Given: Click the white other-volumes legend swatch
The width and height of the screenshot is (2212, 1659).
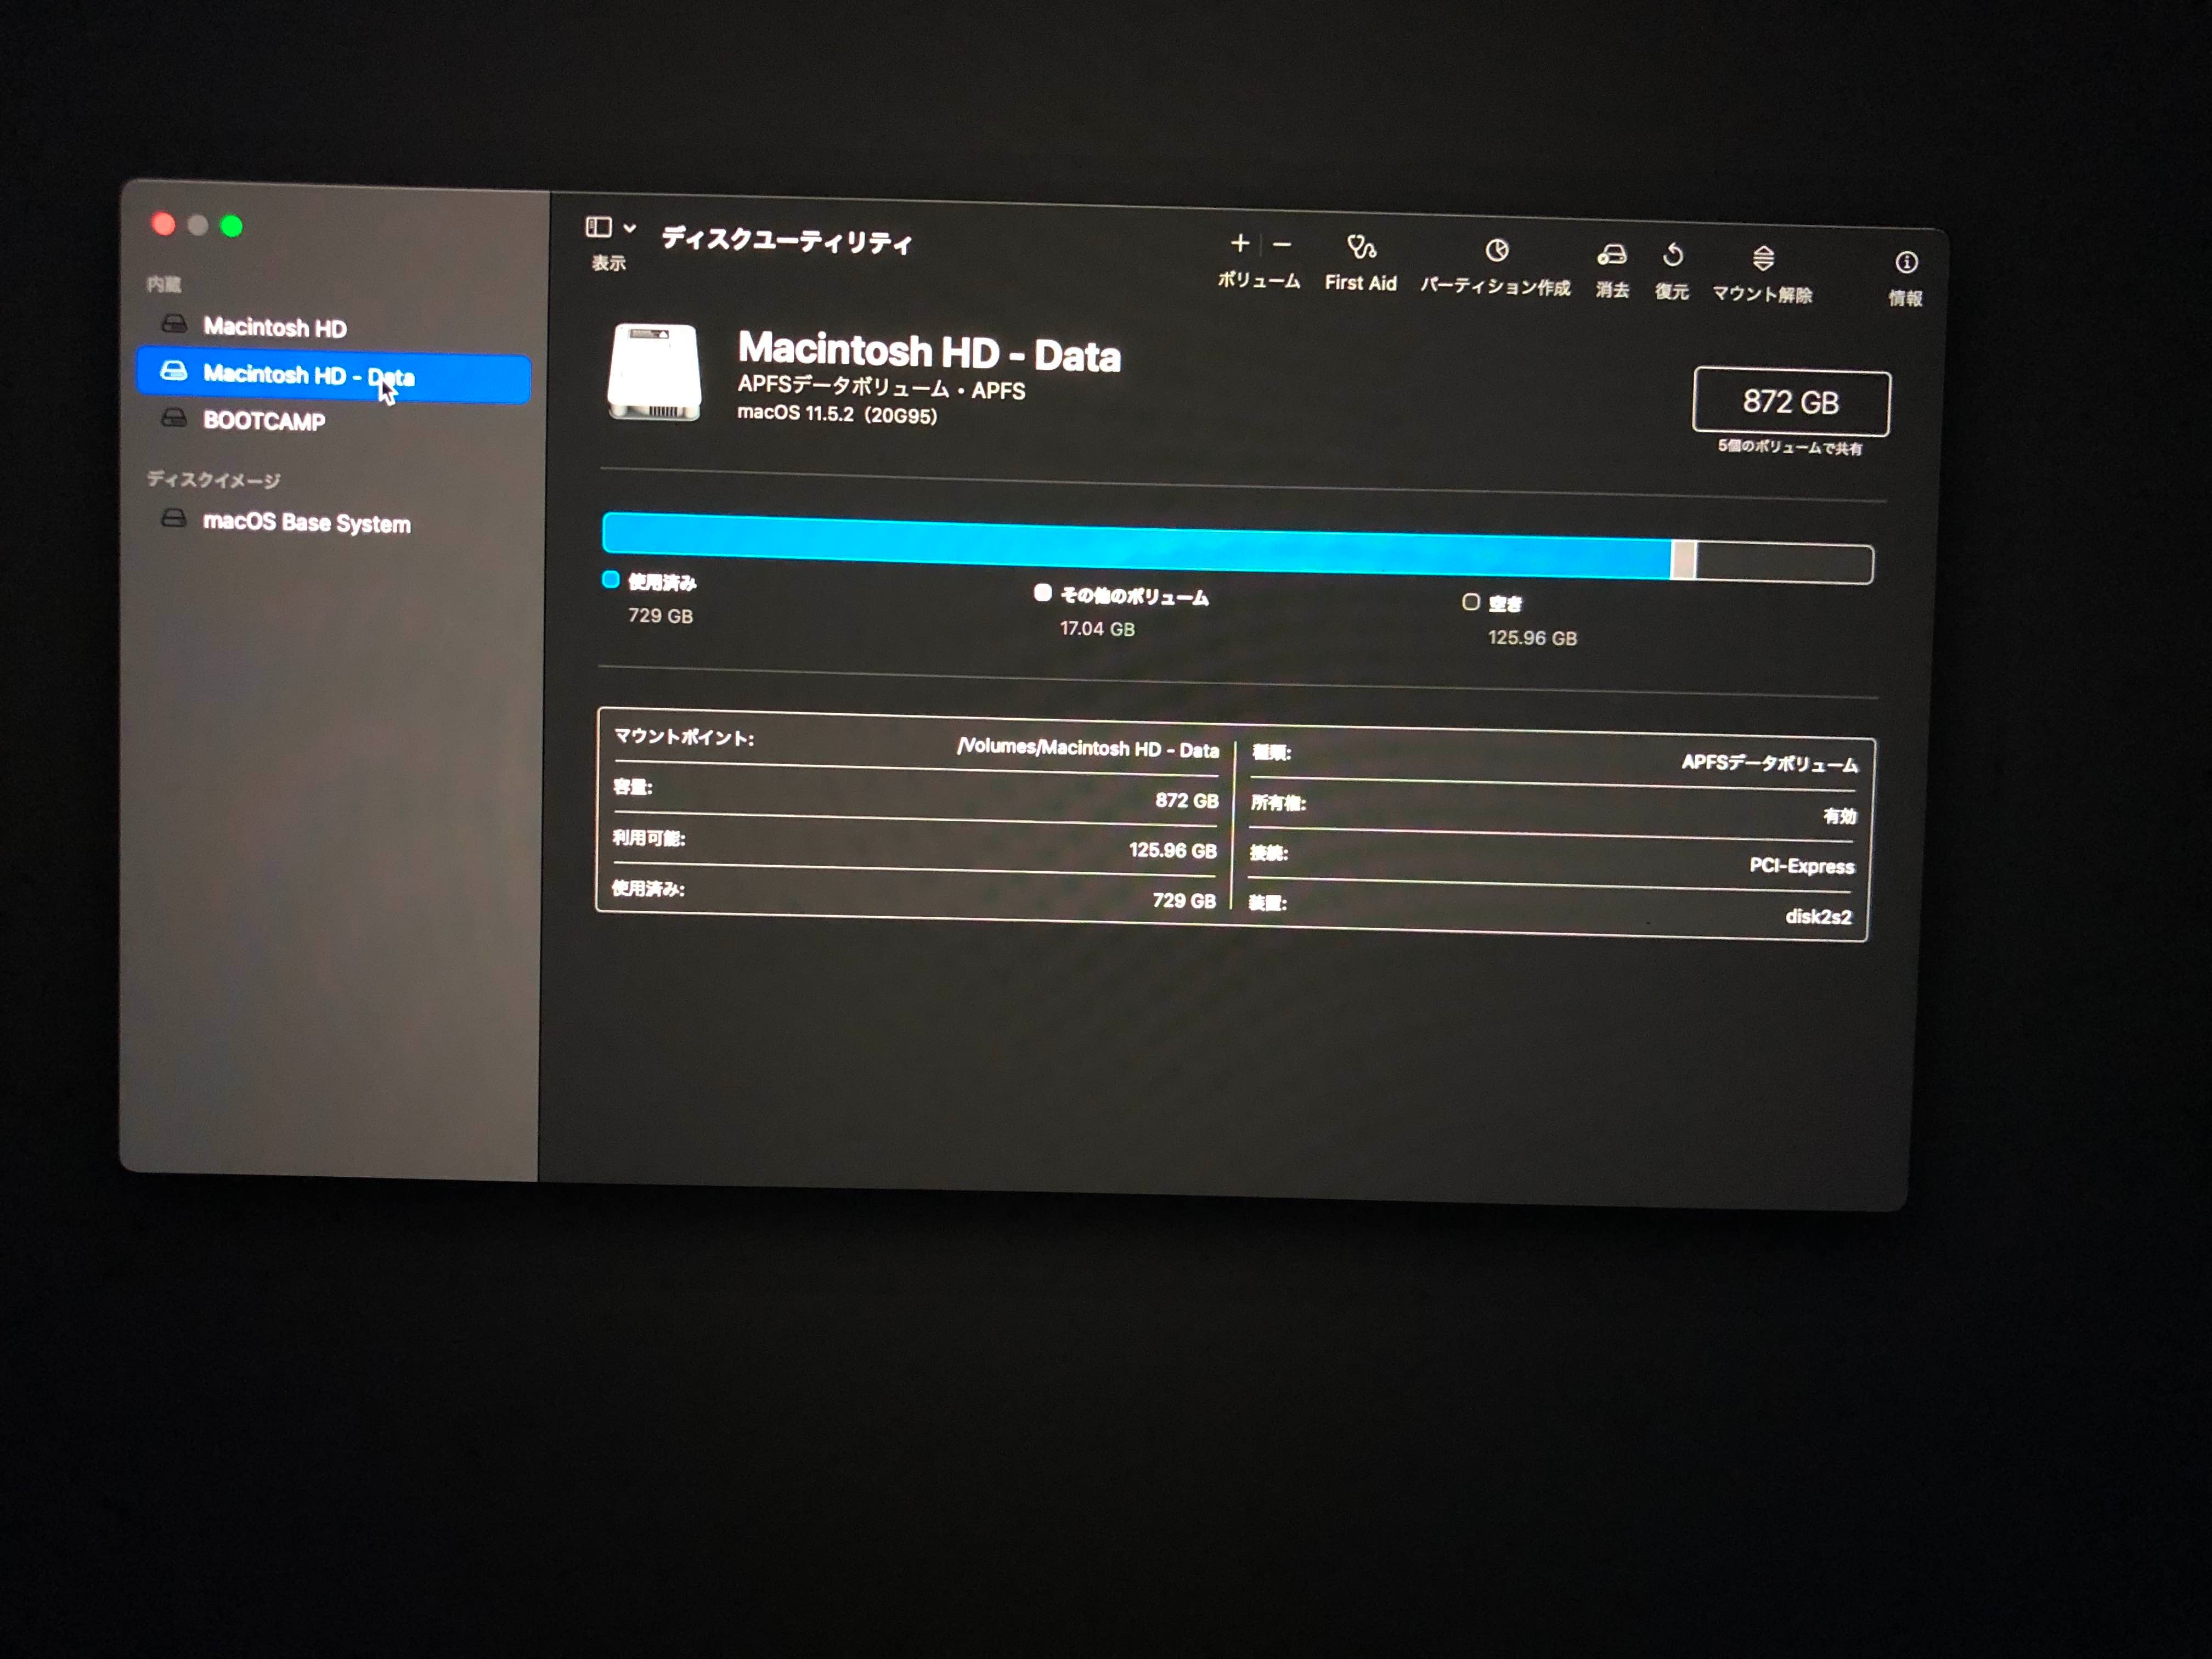Looking at the screenshot, I should click(x=1042, y=593).
